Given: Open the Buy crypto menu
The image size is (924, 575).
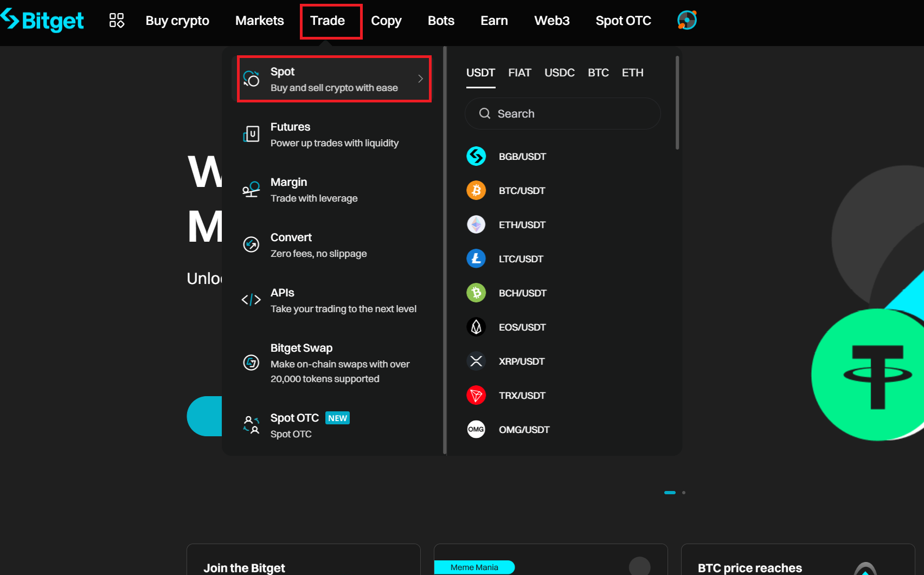Looking at the screenshot, I should point(177,21).
